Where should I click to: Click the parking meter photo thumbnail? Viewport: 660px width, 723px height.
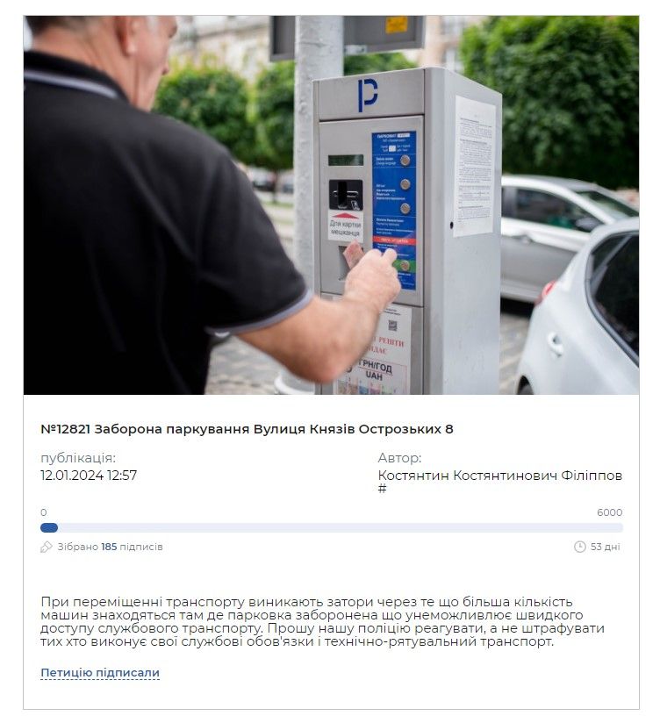331,205
